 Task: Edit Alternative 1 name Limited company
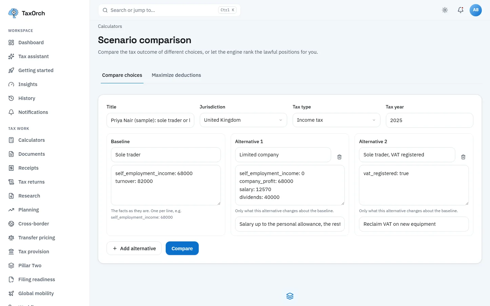point(283,155)
